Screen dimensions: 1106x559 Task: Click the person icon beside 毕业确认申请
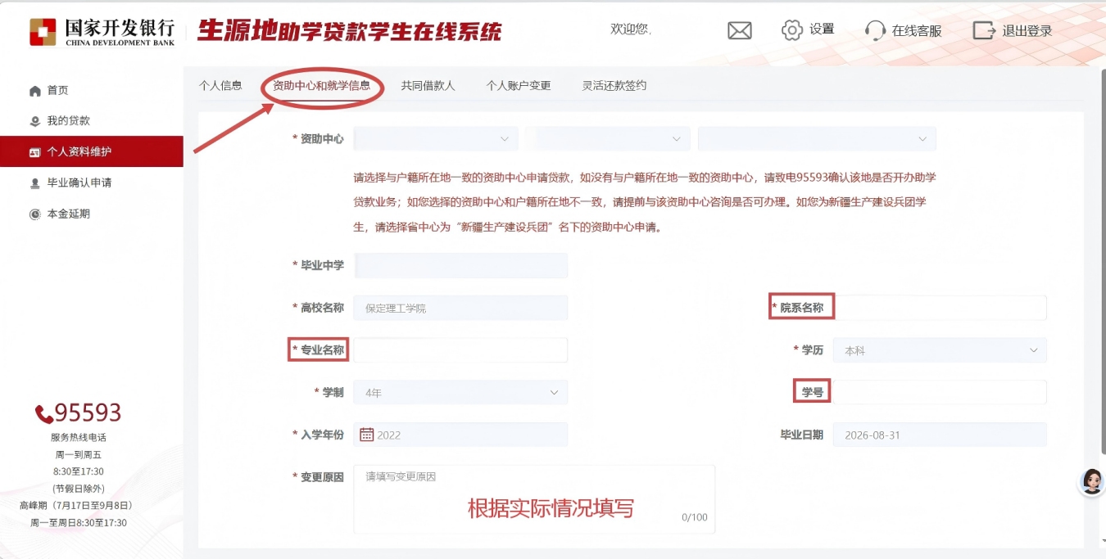(35, 183)
